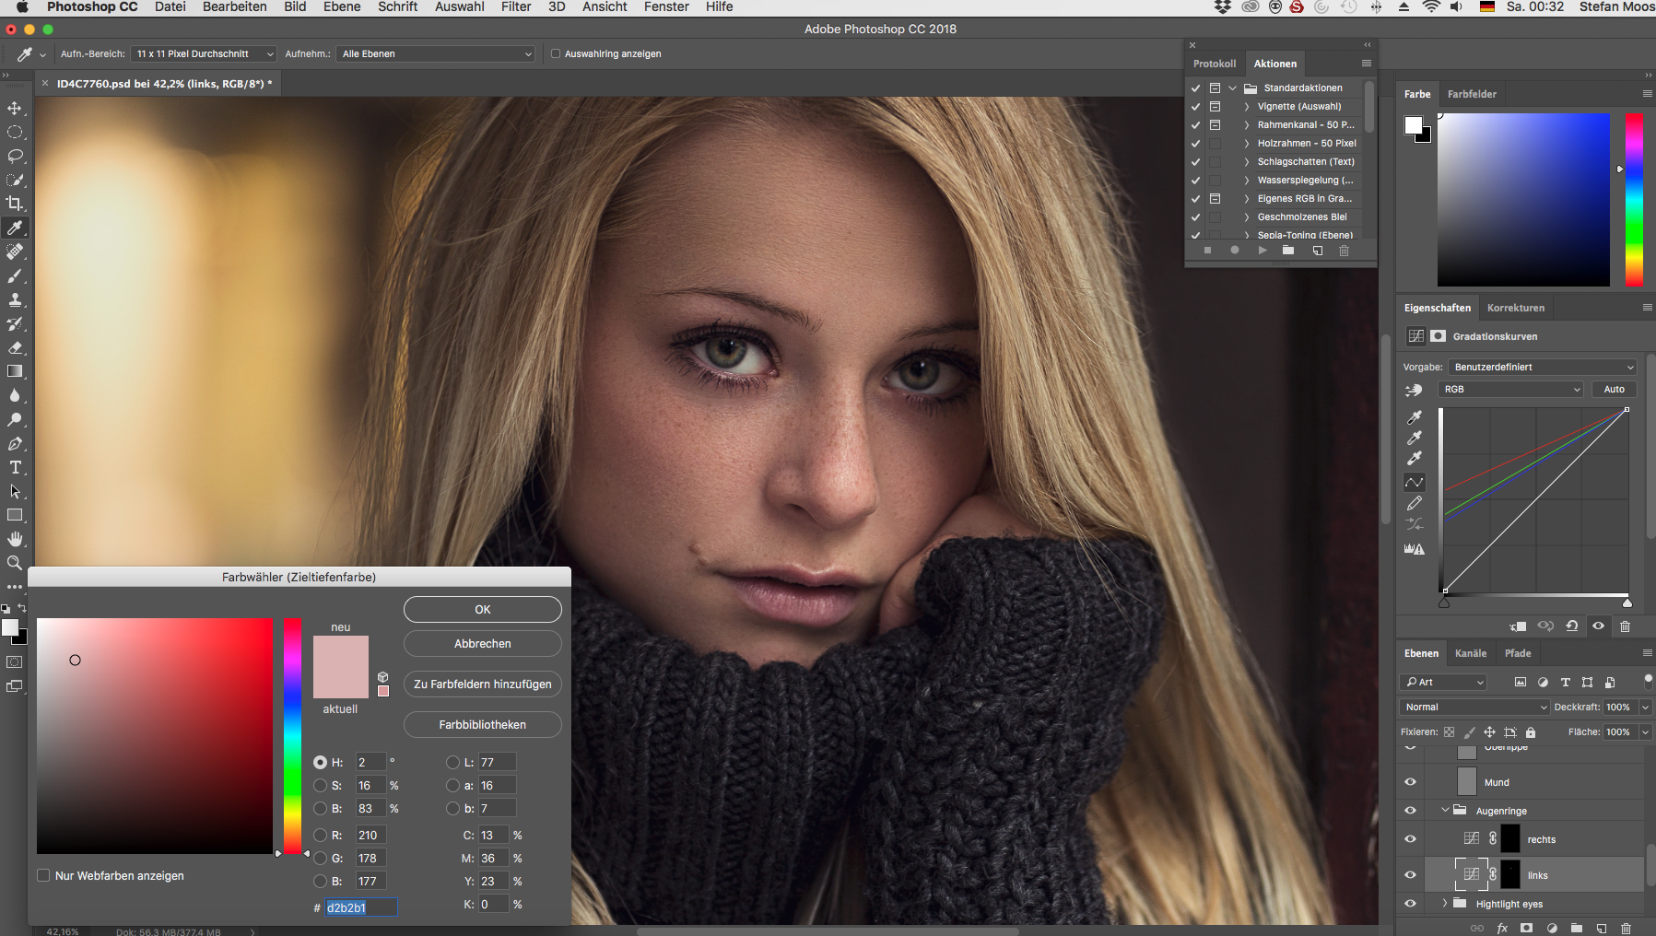
Task: Select the Lasso tool
Action: click(x=15, y=157)
